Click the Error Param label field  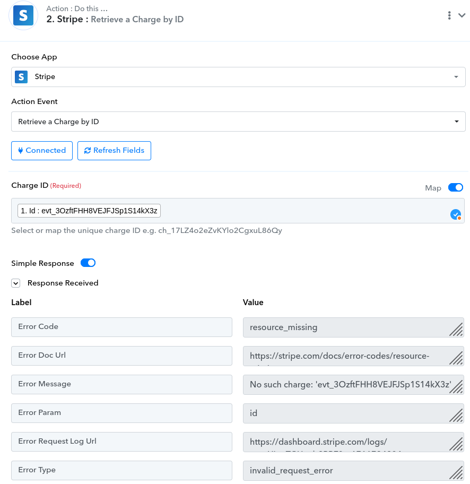pyautogui.click(x=121, y=413)
